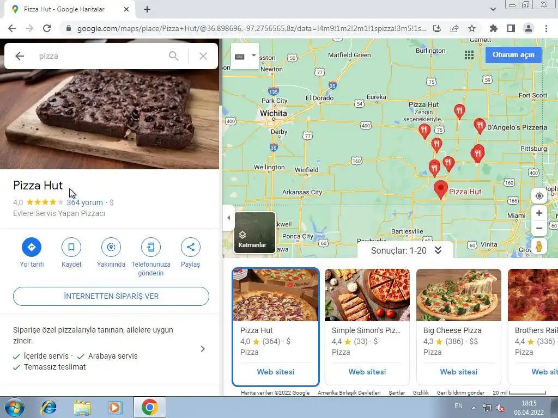
Task: Close the Pizza Hut - Google Haritalar tab
Action: tap(126, 10)
